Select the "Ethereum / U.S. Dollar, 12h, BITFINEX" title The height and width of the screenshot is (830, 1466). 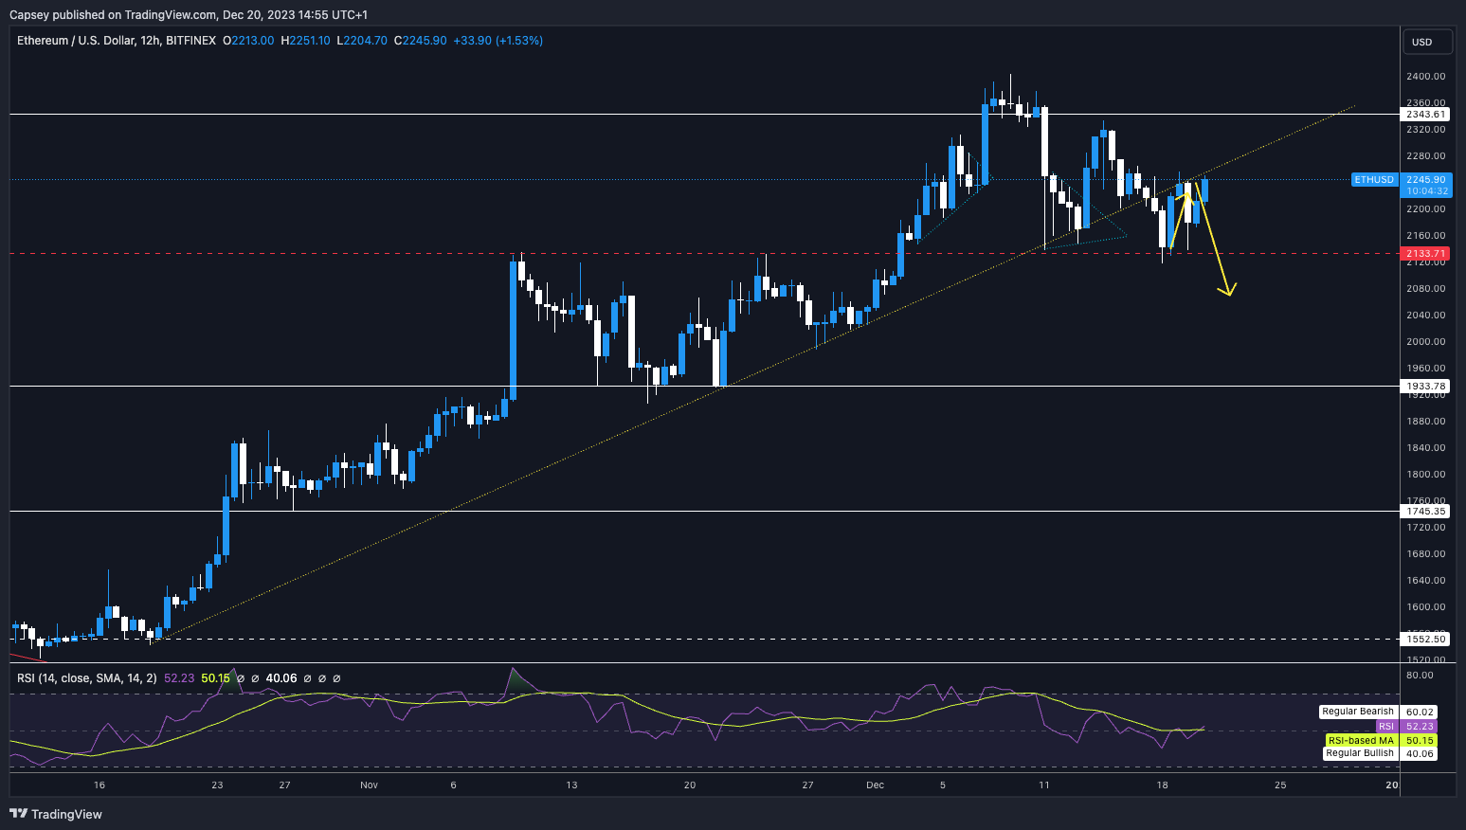point(116,41)
